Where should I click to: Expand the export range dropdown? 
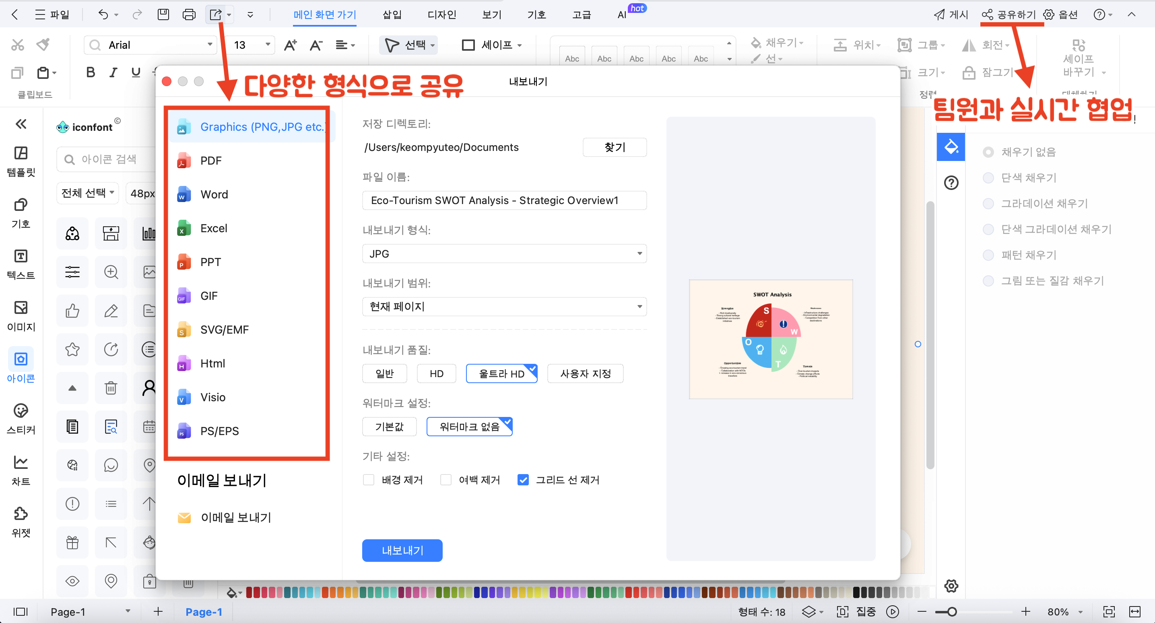click(x=504, y=306)
